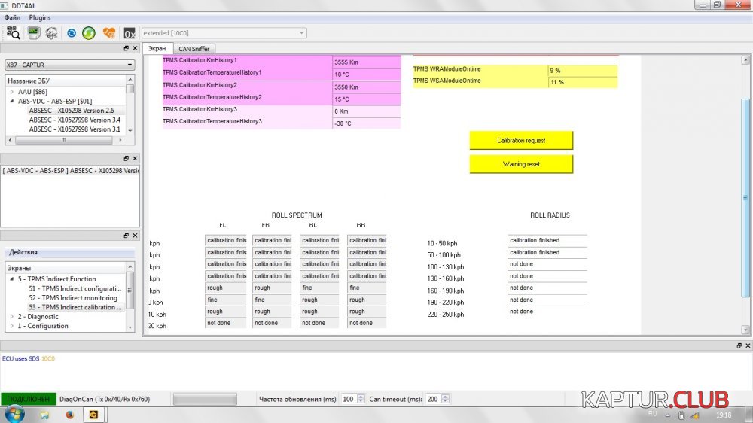The height and width of the screenshot is (423, 753).
Task: Select ABSESC - X10527998 Version 3.1
Action: [75, 129]
